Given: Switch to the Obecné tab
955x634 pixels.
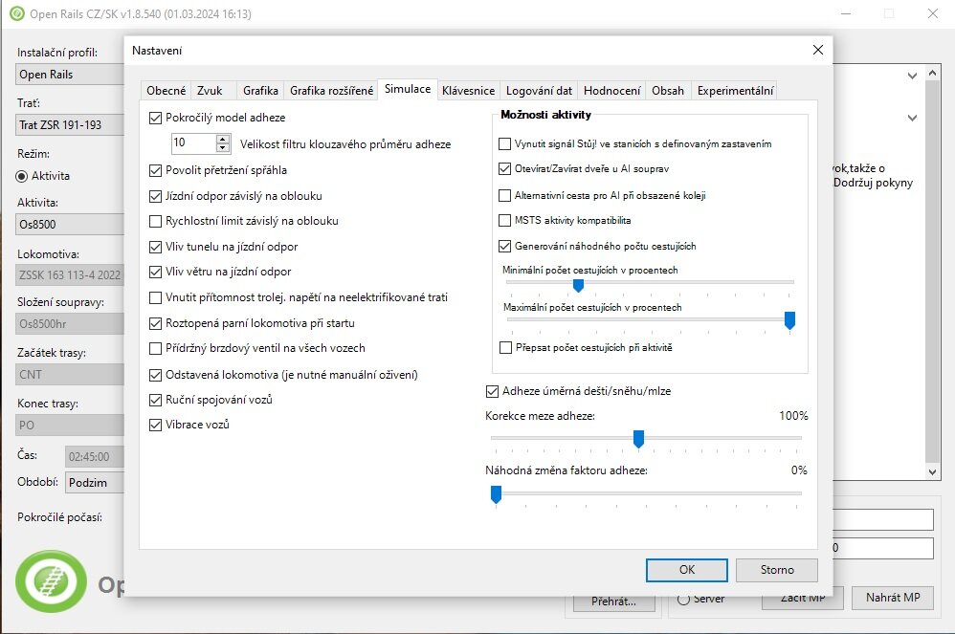Looking at the screenshot, I should [166, 91].
